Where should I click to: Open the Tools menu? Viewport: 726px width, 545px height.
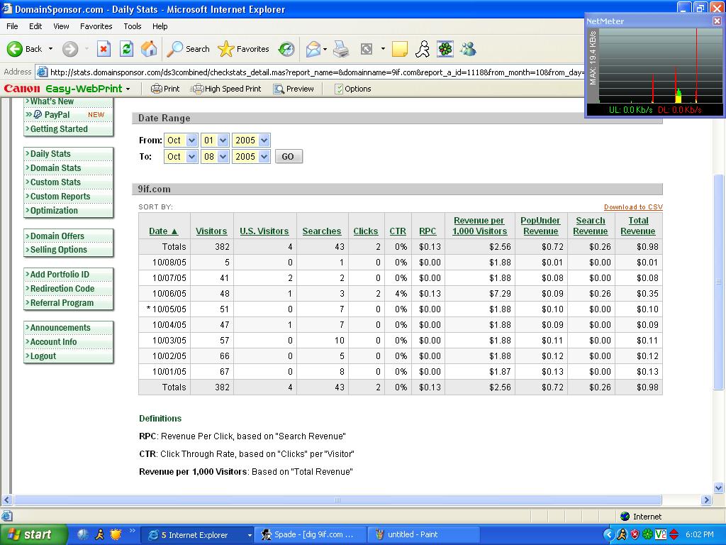click(x=133, y=26)
